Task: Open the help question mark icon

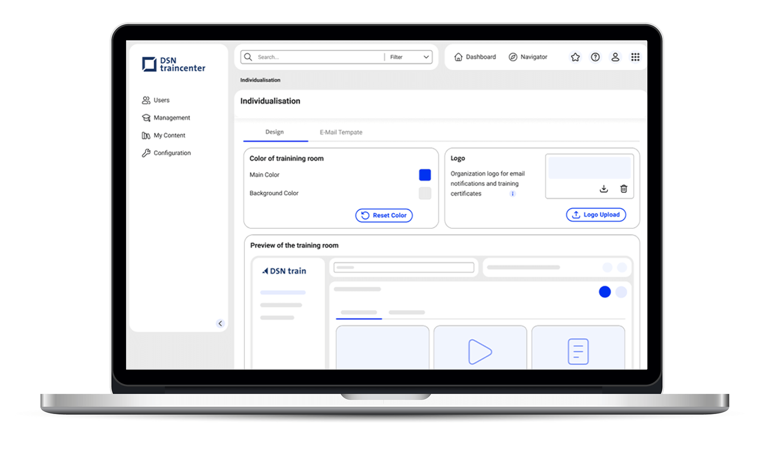Action: 595,57
